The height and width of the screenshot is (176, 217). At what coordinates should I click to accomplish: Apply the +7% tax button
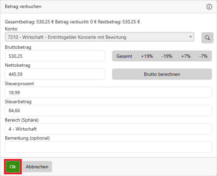pos(186,56)
